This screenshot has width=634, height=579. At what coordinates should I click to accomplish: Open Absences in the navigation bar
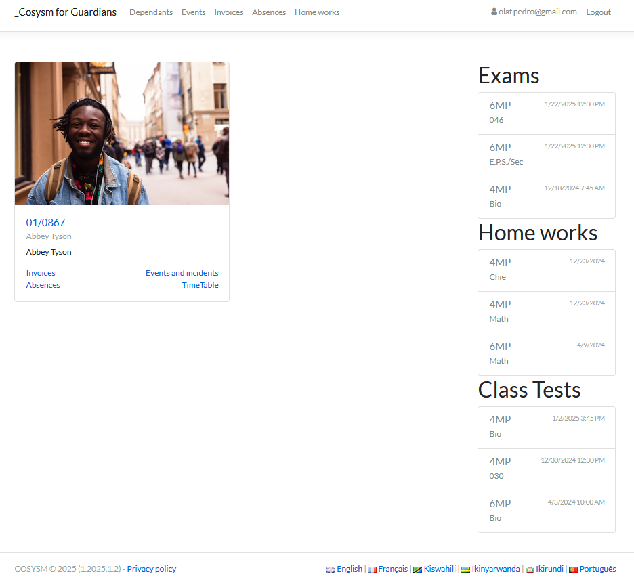(x=269, y=12)
